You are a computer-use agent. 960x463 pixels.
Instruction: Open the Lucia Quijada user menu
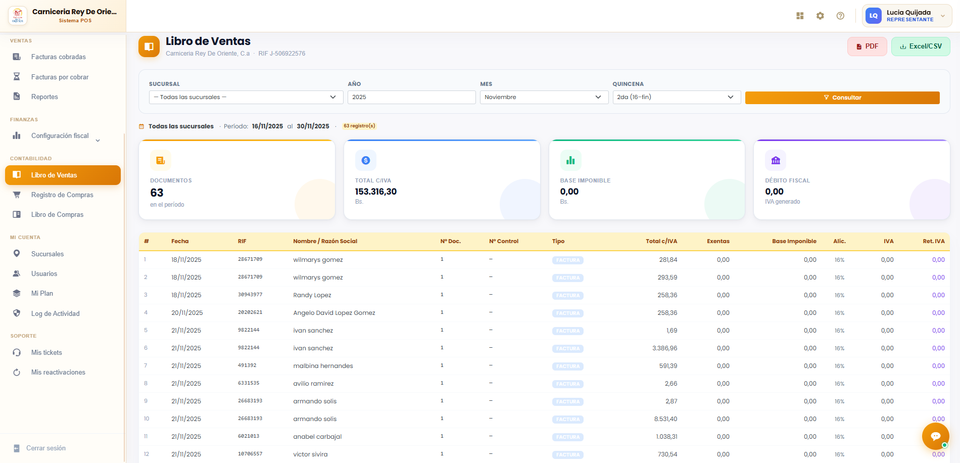tap(907, 16)
